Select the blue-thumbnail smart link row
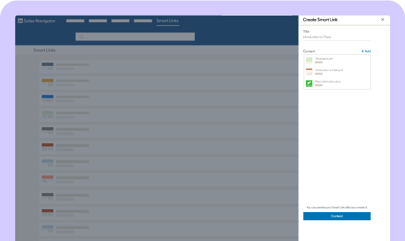The width and height of the screenshot is (405, 241). pyautogui.click(x=64, y=99)
